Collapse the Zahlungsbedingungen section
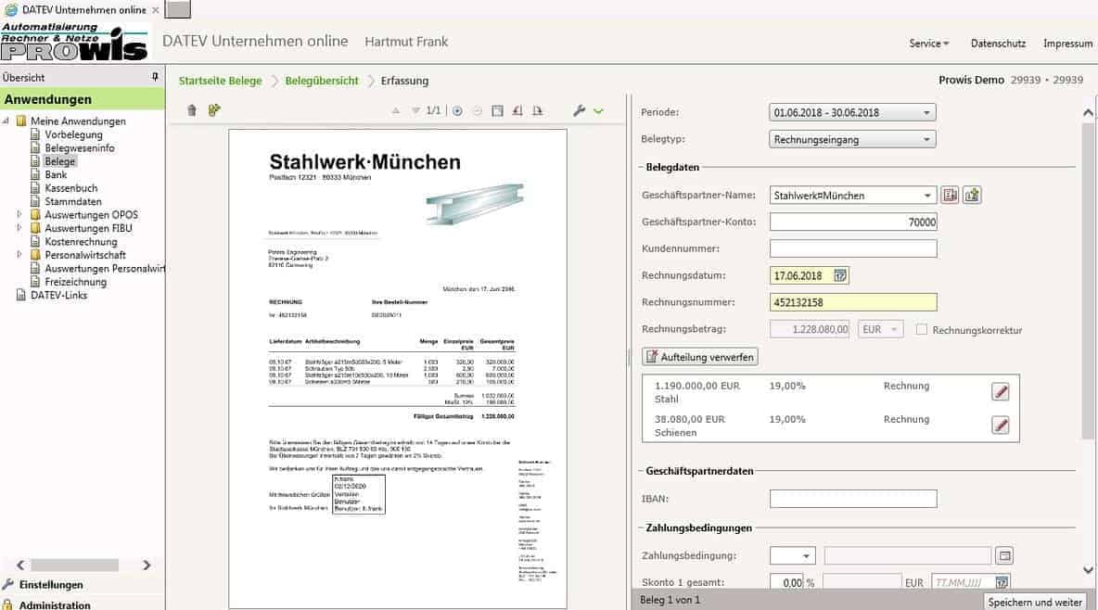This screenshot has height=610, width=1098. pos(641,528)
